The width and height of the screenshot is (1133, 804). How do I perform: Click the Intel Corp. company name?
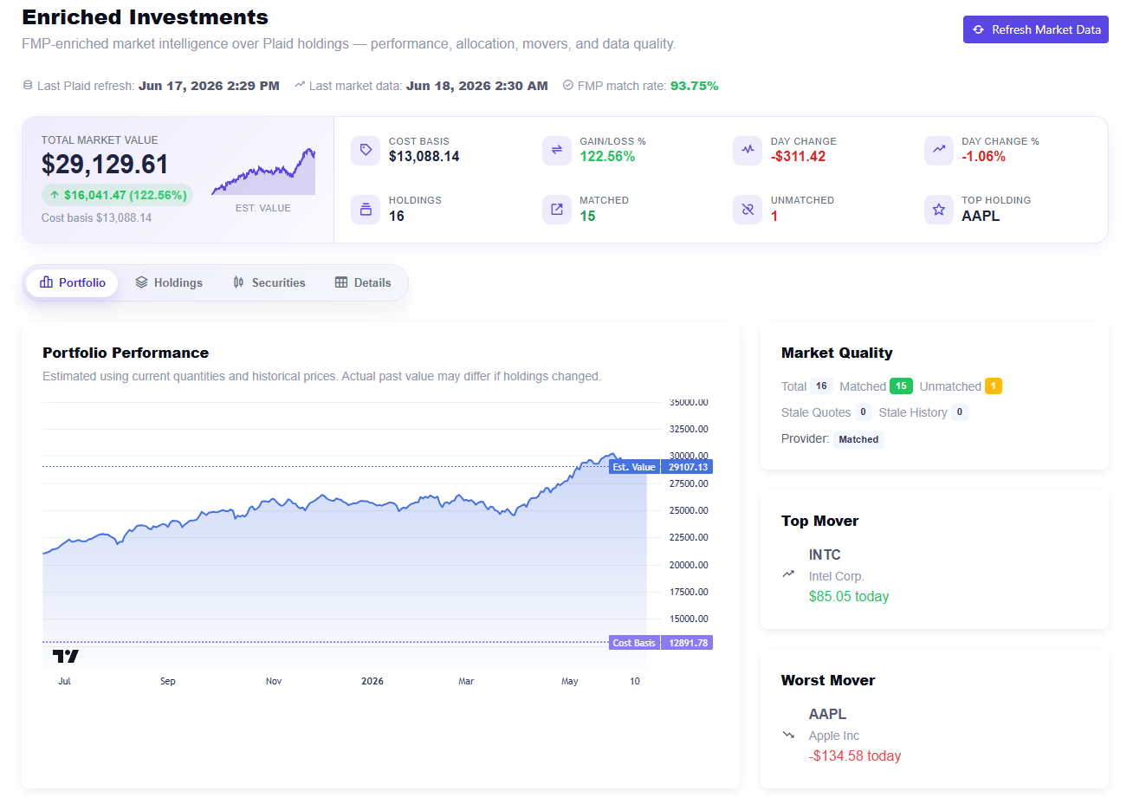click(837, 576)
